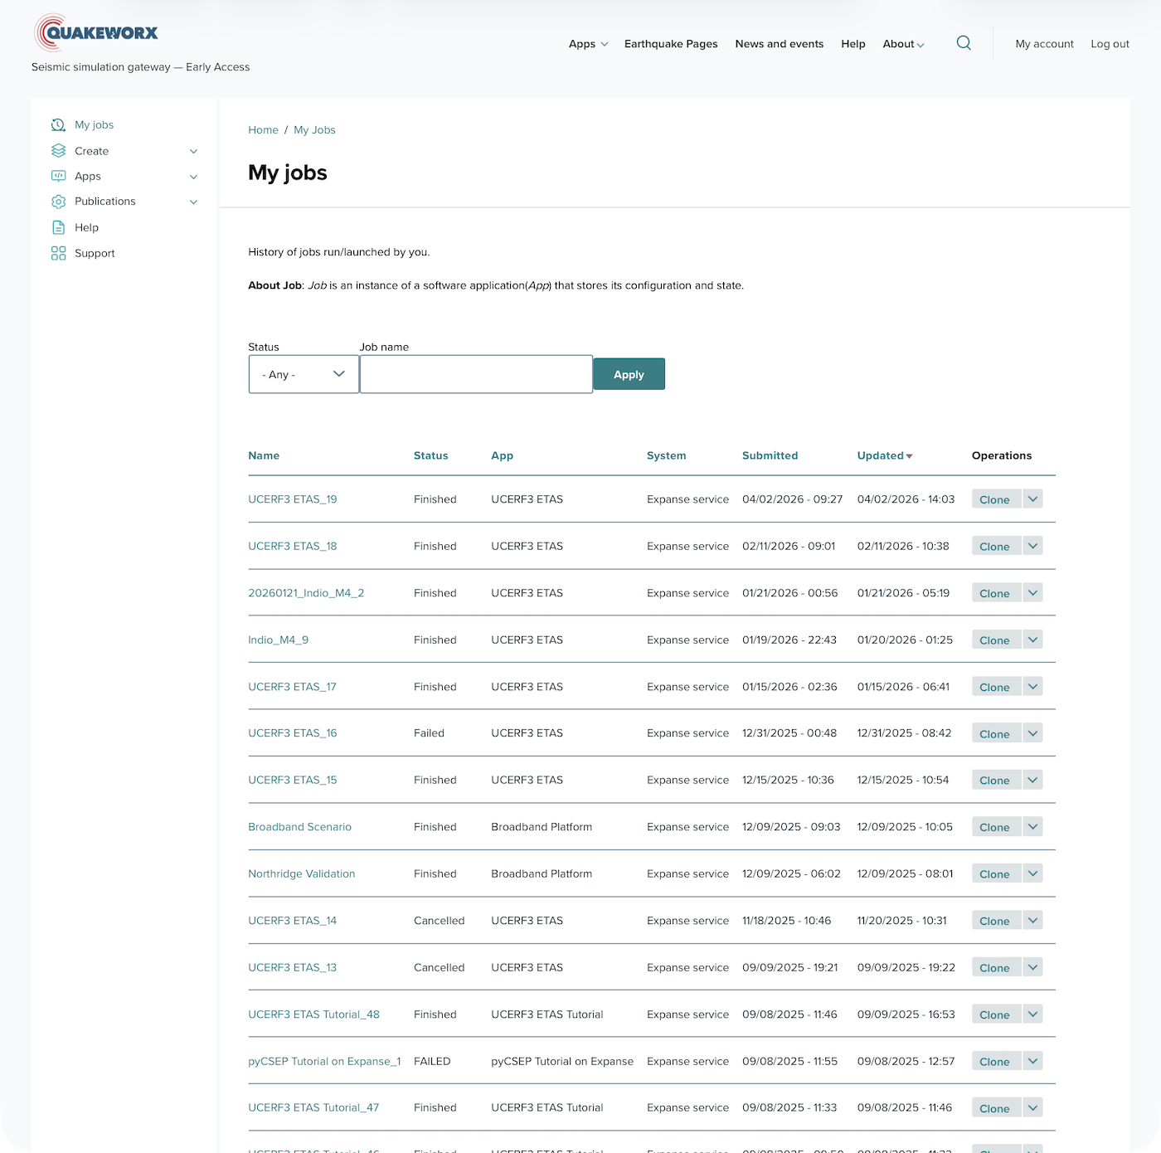This screenshot has height=1153, width=1161.
Task: Open the Broadband Scenario job link
Action: click(x=299, y=826)
